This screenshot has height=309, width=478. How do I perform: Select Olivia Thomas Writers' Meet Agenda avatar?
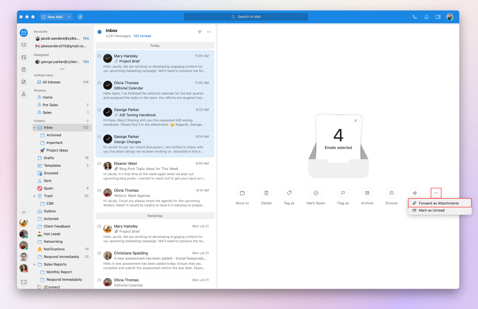[x=108, y=193]
